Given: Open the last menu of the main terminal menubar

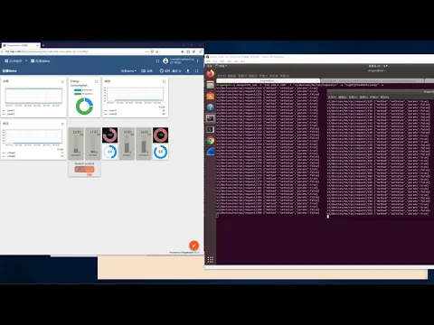Looking at the screenshot, I should click(285, 76).
